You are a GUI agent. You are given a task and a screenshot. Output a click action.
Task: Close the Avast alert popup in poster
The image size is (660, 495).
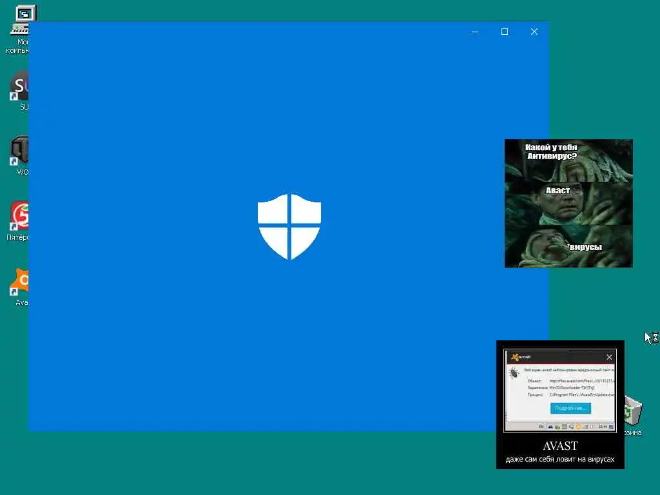point(609,357)
